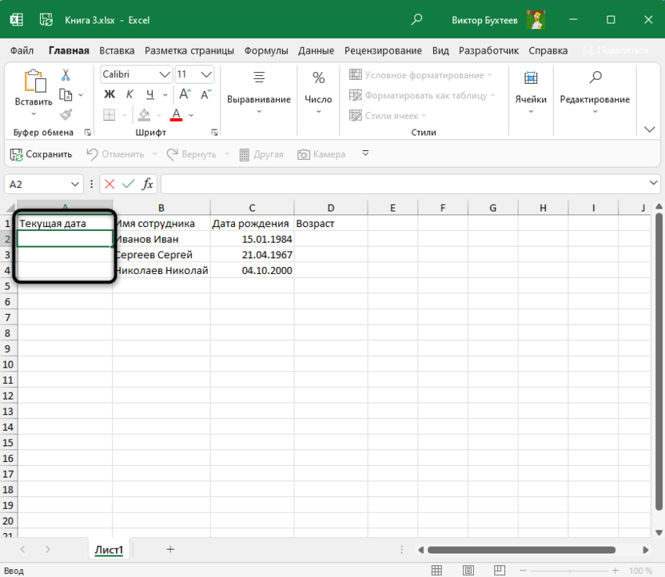Screen dimensions: 665x577
Task: Open the Name Box A2 dropdown
Action: pyautogui.click(x=76, y=184)
